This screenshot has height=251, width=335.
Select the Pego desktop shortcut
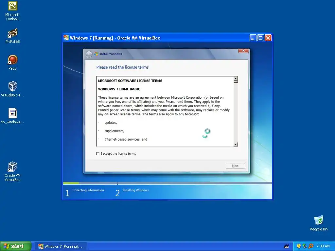click(12, 62)
